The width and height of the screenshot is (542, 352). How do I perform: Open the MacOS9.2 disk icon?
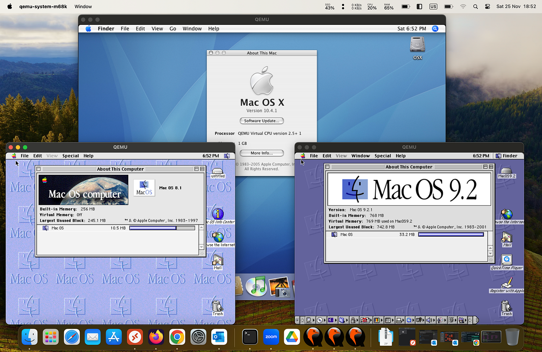(507, 173)
